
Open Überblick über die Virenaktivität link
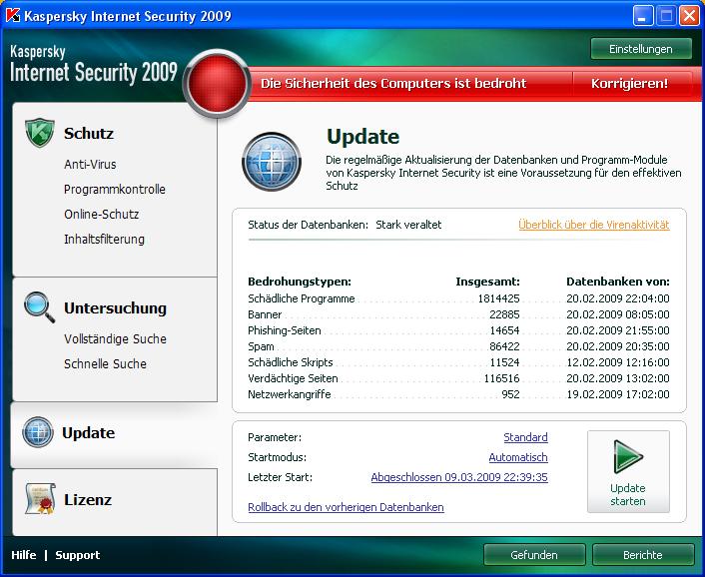594,225
